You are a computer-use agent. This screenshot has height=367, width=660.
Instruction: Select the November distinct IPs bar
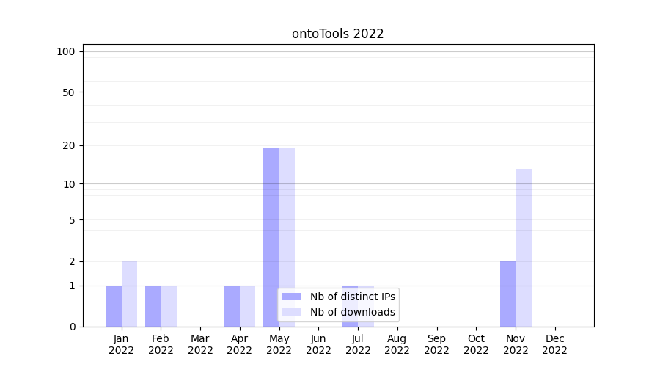pyautogui.click(x=507, y=294)
